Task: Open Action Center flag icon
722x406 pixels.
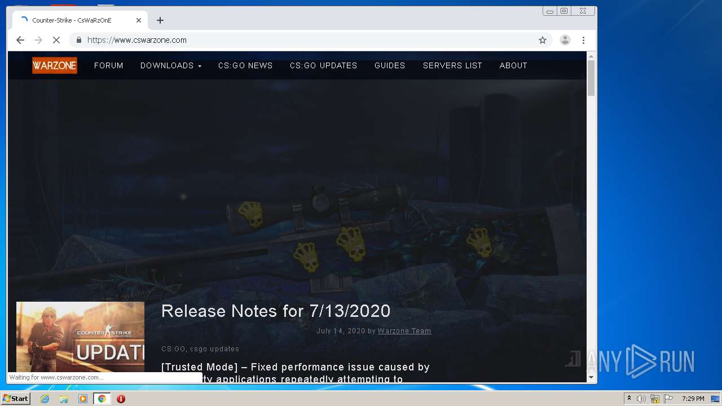Action: click(668, 399)
